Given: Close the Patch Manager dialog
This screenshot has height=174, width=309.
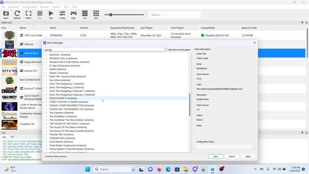Looking at the screenshot, I should click(254, 43).
